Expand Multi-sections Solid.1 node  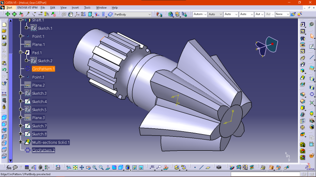click(x=21, y=142)
